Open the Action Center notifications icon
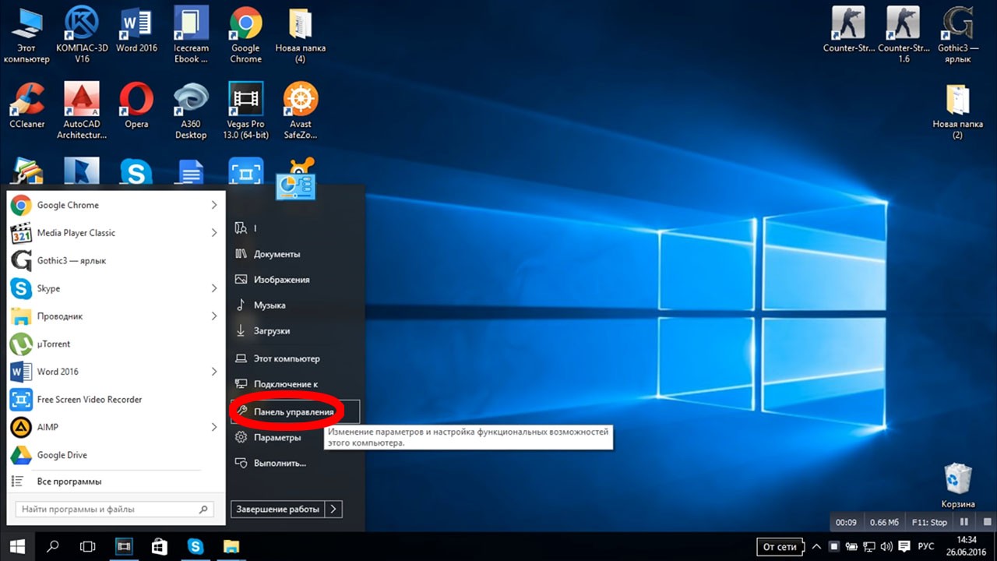 coord(904,547)
